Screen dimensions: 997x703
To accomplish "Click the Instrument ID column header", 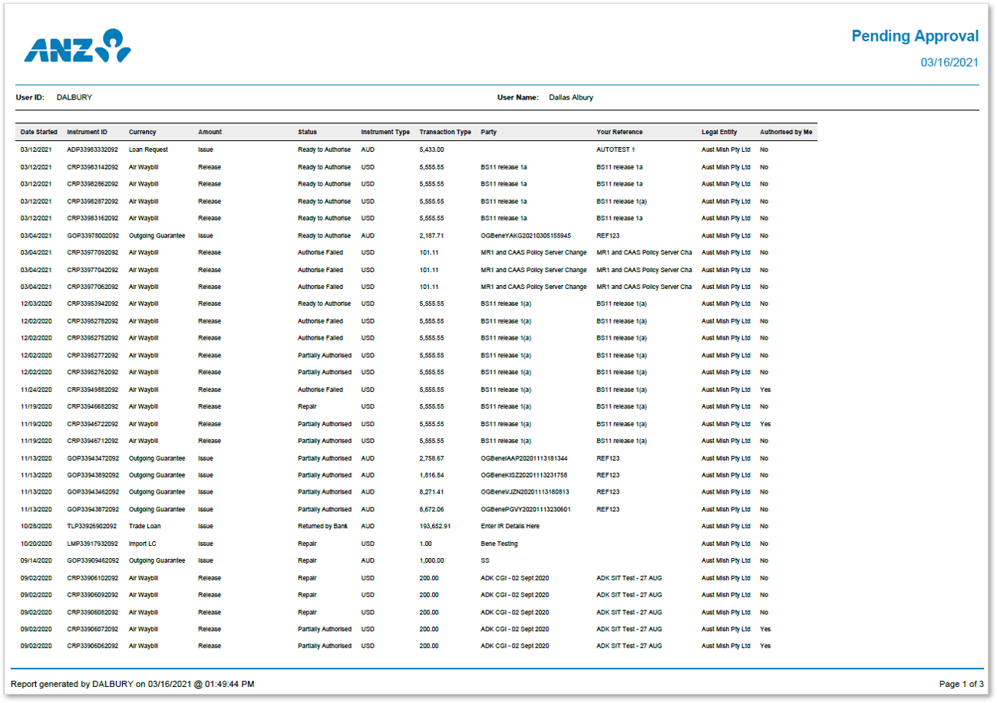I will point(87,132).
